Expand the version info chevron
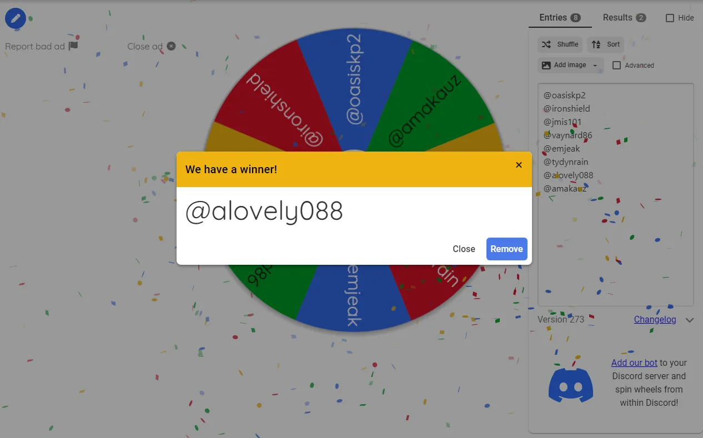 (690, 320)
